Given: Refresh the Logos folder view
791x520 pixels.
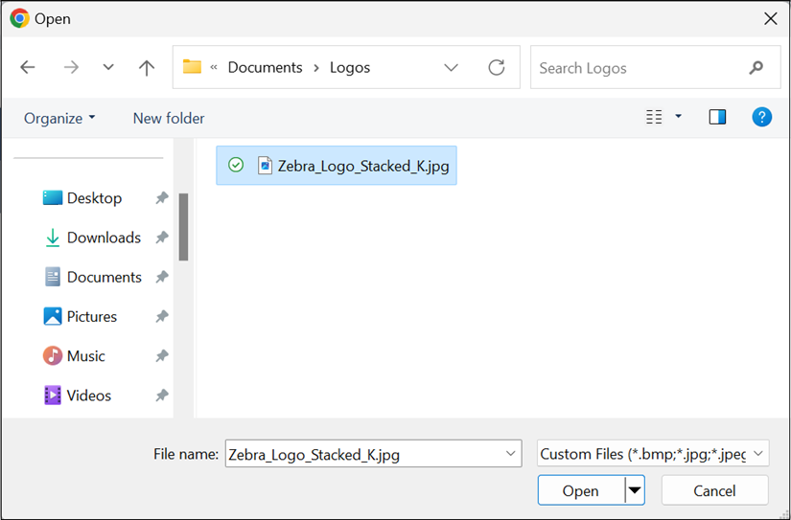Looking at the screenshot, I should [496, 67].
